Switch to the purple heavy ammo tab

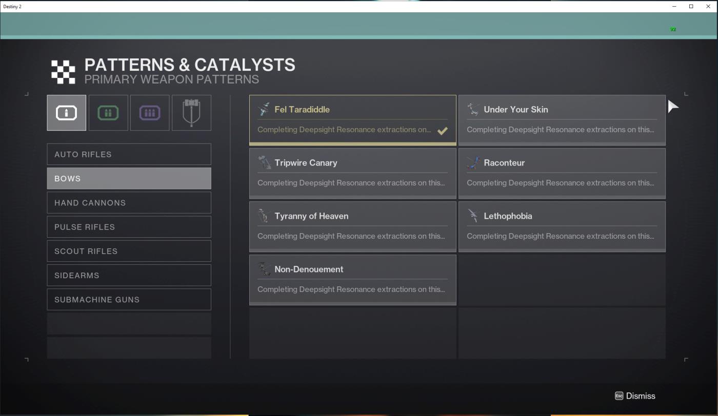(150, 113)
